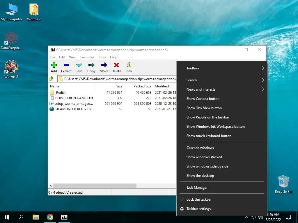This screenshot has width=298, height=223.
Task: Open the Tools menu
Action: tap(102, 57)
